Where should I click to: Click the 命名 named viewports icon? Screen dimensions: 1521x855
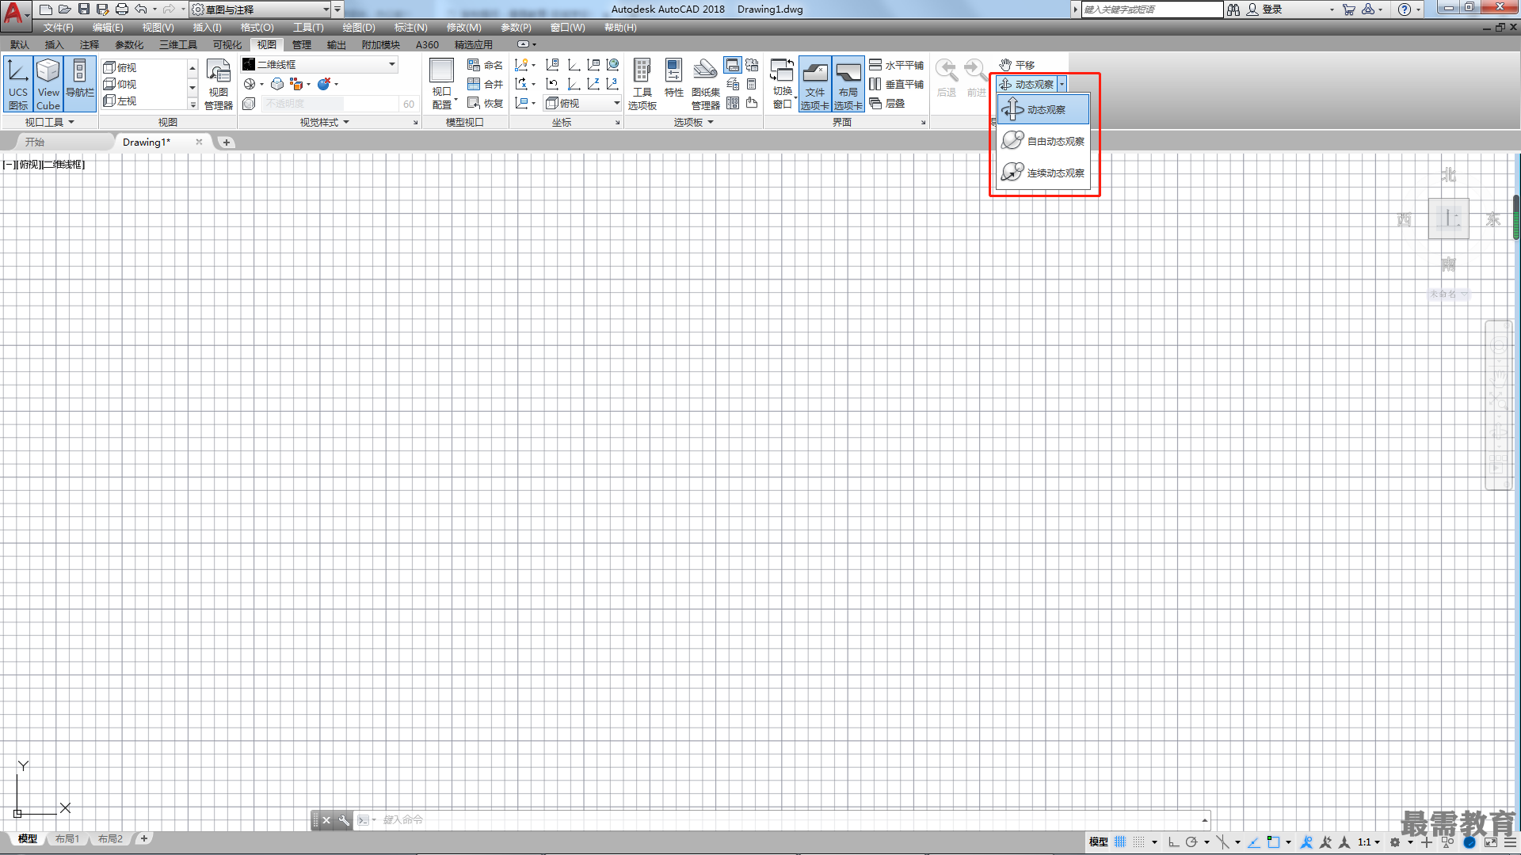485,65
